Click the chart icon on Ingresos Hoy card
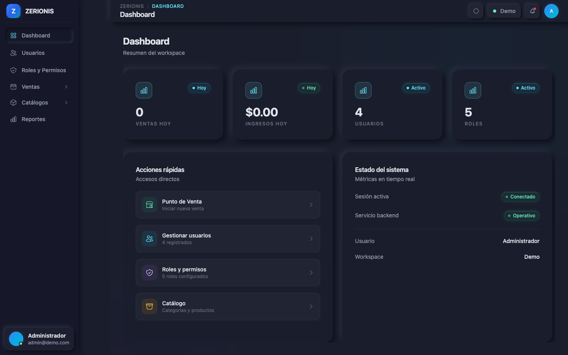Viewport: 568px width, 355px height. pyautogui.click(x=254, y=90)
